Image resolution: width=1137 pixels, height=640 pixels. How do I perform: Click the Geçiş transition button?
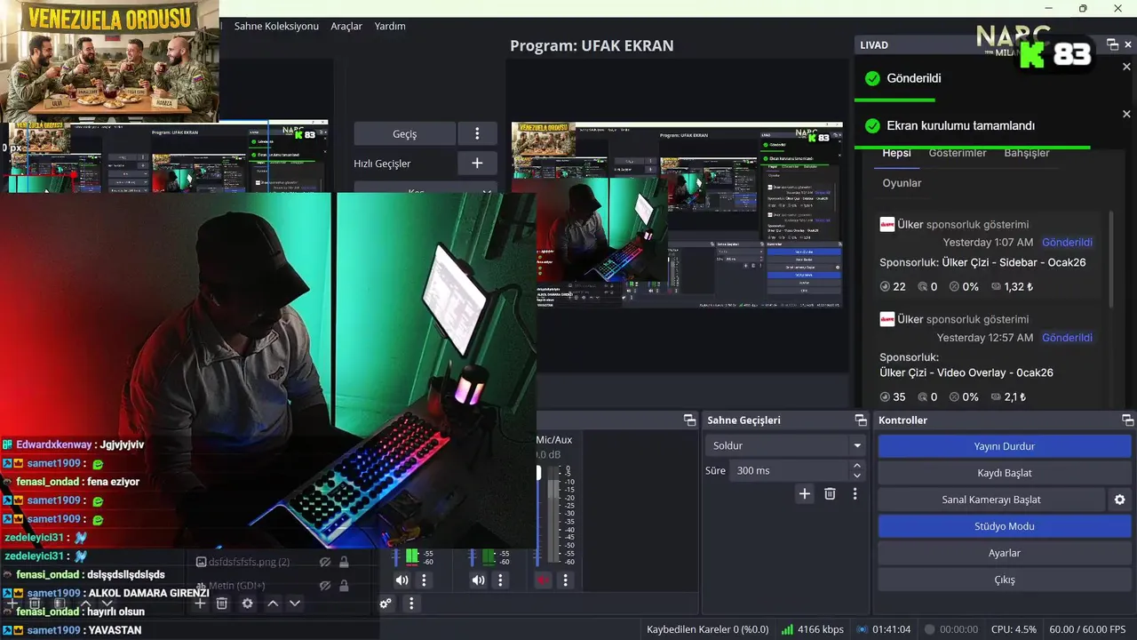pyautogui.click(x=404, y=133)
